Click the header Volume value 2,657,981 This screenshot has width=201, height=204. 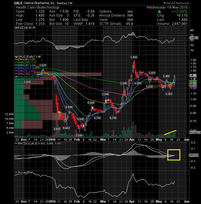pyautogui.click(x=179, y=24)
